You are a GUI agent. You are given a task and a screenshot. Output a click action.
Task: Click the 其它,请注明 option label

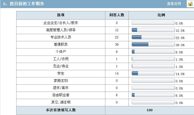[x=61, y=102]
